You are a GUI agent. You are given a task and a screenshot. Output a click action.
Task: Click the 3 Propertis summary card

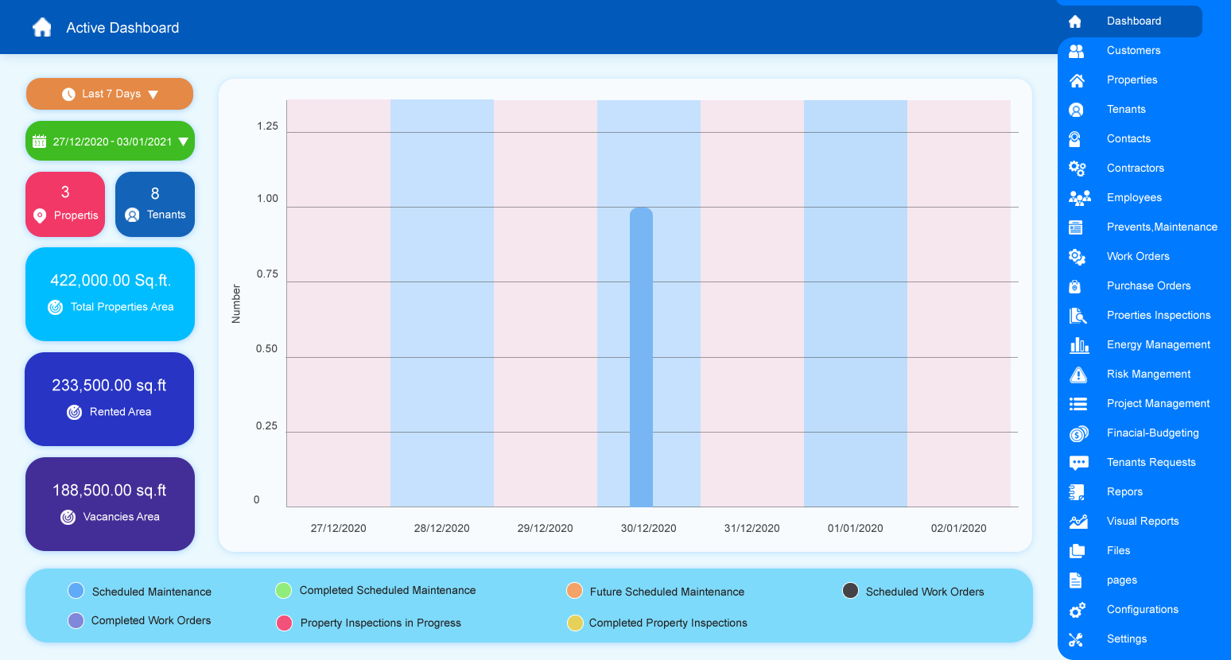click(65, 204)
